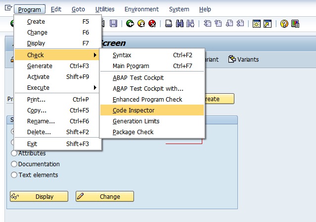Select ABAP Test Cockpit with... entry
The image size is (316, 222).
152,89
